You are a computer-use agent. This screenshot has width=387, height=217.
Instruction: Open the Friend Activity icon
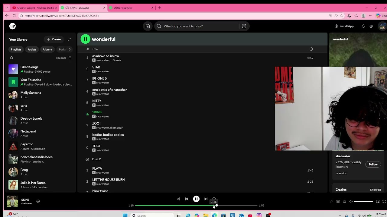coord(371,26)
